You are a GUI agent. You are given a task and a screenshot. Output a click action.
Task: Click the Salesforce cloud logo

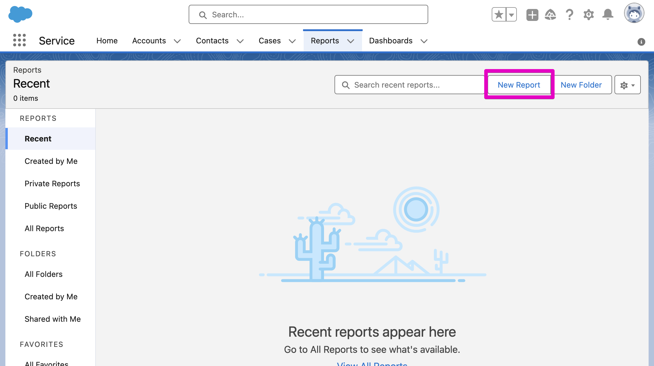coord(20,14)
